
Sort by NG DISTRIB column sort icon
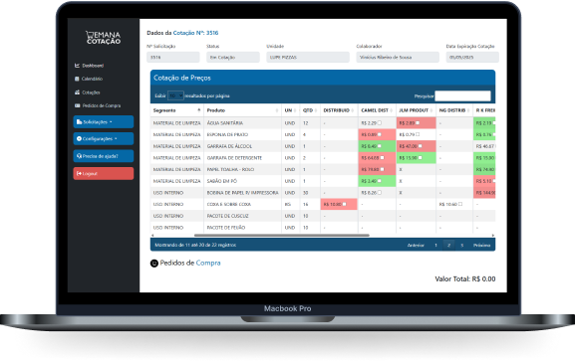[x=468, y=110]
